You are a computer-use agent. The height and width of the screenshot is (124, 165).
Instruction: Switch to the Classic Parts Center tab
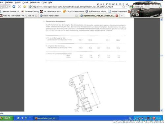[x=59, y=16]
